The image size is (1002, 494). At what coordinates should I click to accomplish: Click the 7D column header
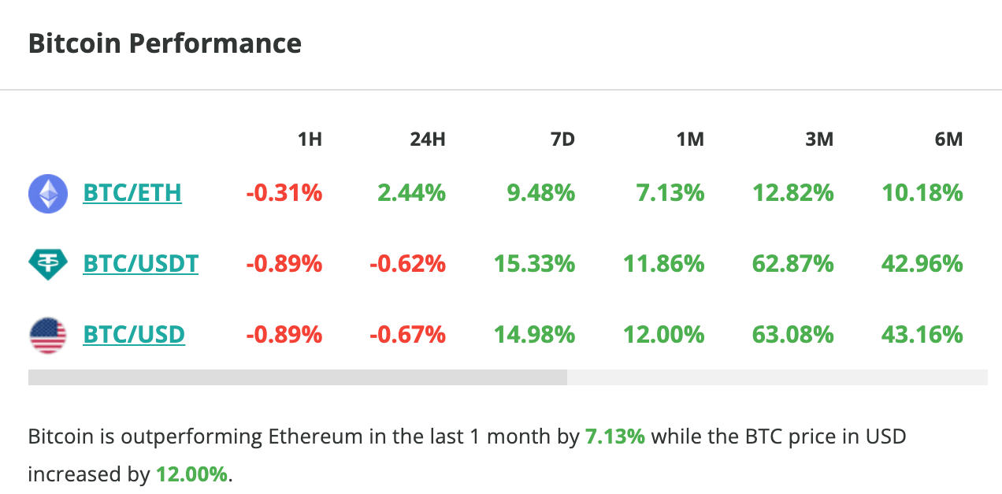563,139
